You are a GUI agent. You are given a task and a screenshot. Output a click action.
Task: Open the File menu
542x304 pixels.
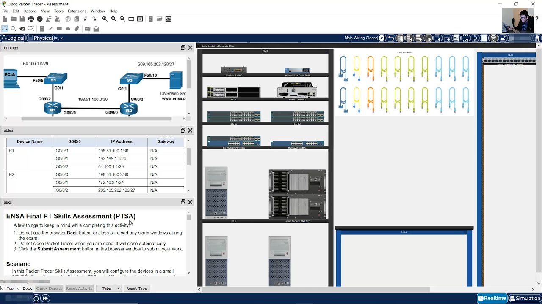point(5,11)
